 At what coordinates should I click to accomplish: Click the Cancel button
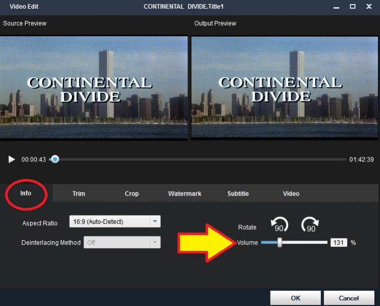pyautogui.click(x=349, y=298)
